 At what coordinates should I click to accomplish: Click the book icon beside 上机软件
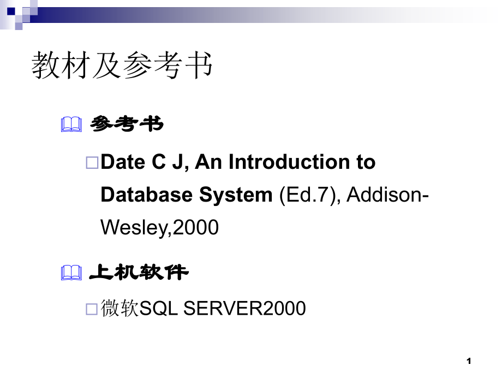tap(71, 272)
